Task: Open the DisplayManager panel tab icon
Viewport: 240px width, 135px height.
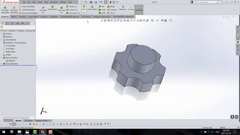Action: 22,23
